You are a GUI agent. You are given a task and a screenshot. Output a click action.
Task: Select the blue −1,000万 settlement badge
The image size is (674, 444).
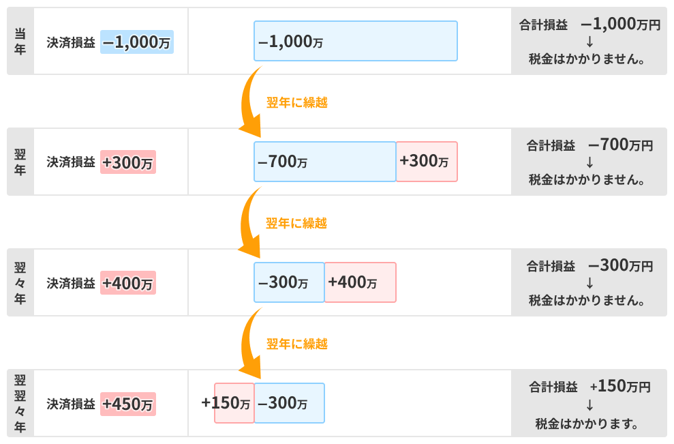pos(137,42)
